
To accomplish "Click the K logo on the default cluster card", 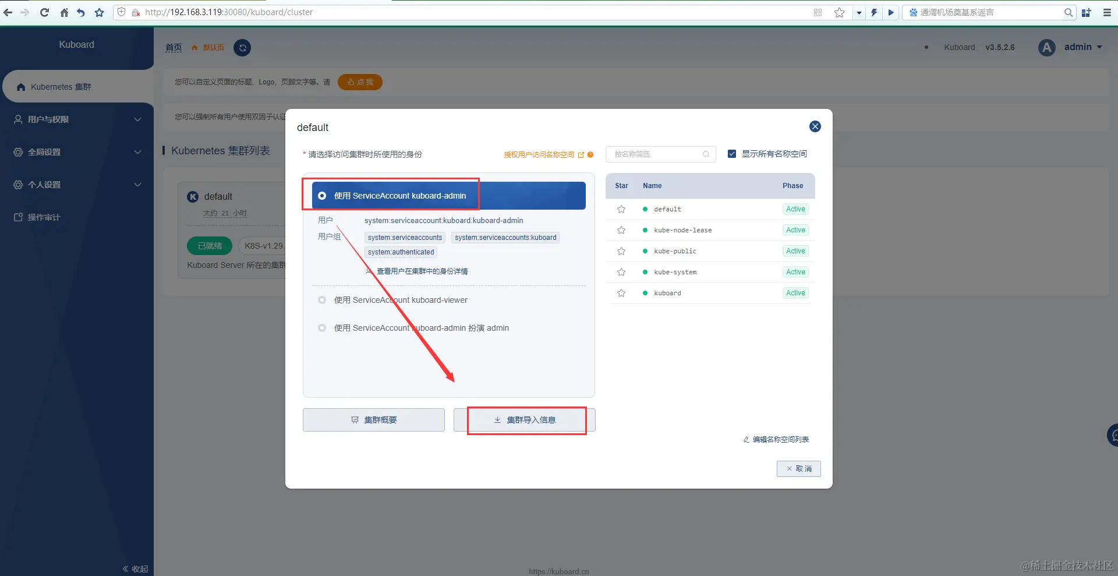I will [x=193, y=197].
